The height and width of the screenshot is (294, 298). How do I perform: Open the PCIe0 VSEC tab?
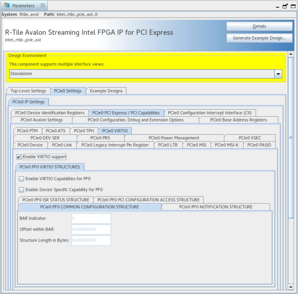[250, 138]
